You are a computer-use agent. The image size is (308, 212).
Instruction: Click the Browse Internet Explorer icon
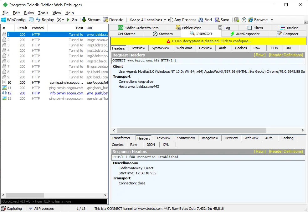click(251, 20)
